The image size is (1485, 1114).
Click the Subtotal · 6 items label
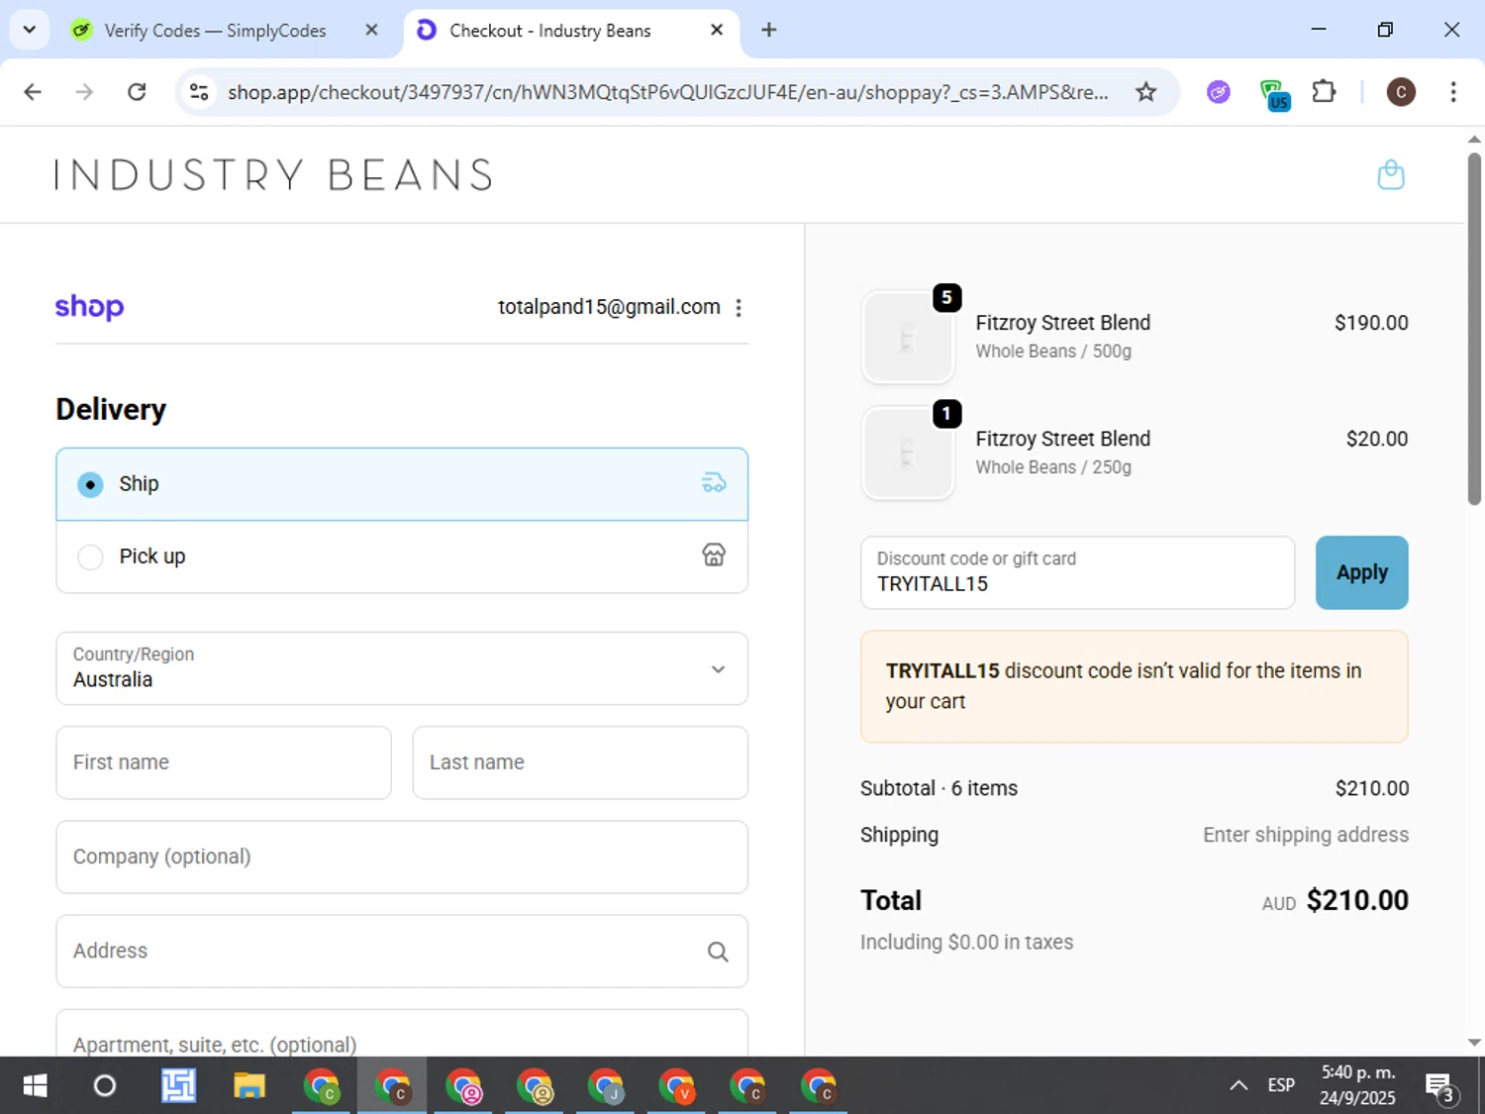(x=939, y=788)
